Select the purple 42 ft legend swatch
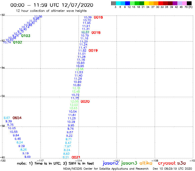Image resolution: width=195 pixels, height=171 pixels. click(175, 3)
